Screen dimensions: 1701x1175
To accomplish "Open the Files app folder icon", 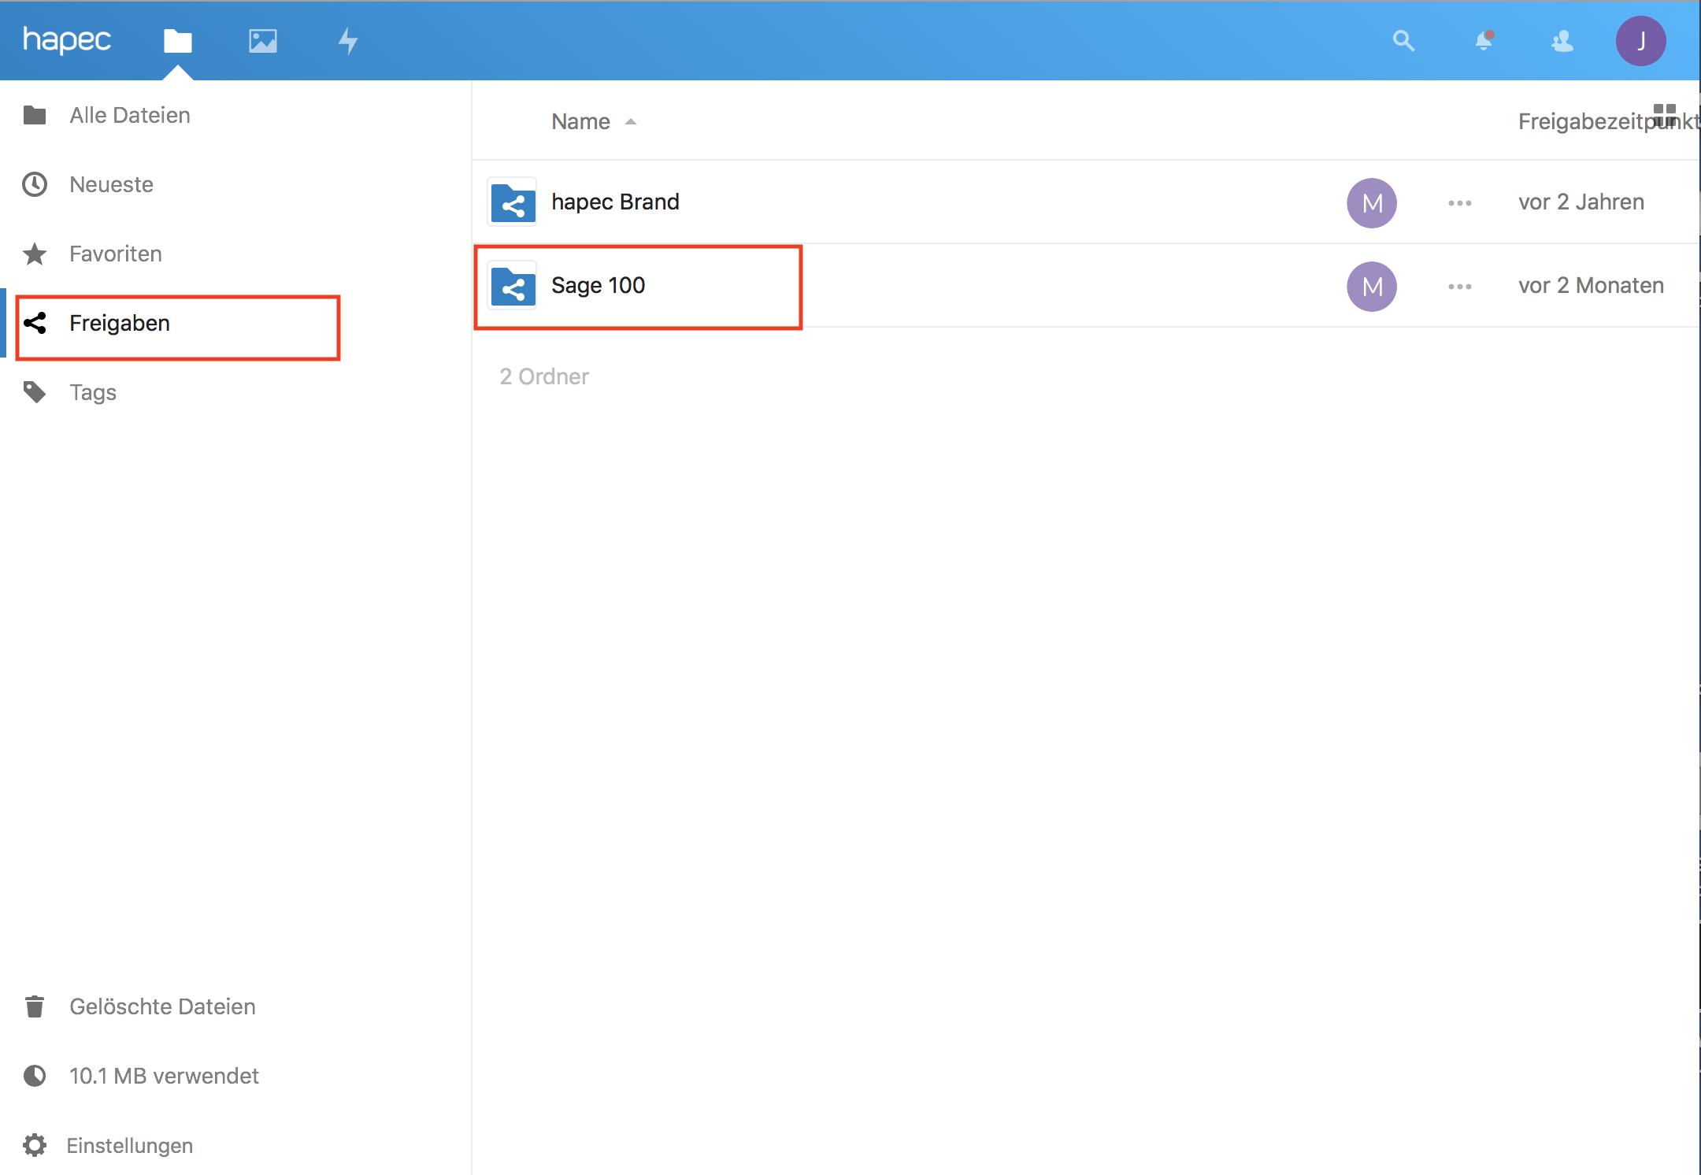I will coord(178,40).
